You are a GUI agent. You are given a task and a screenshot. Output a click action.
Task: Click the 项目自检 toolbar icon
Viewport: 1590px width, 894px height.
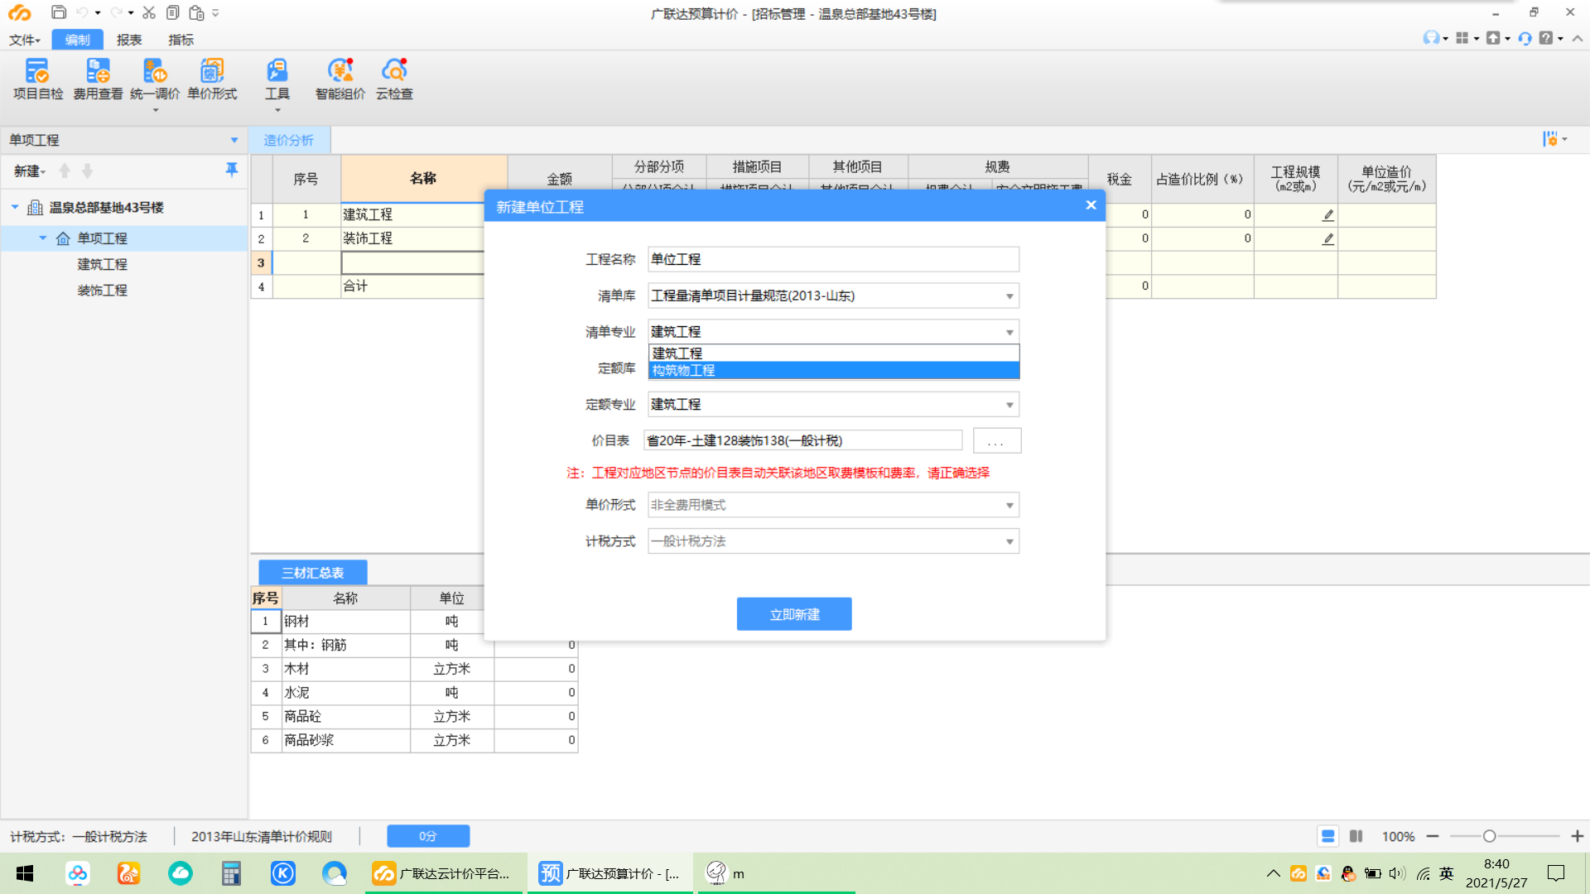37,79
